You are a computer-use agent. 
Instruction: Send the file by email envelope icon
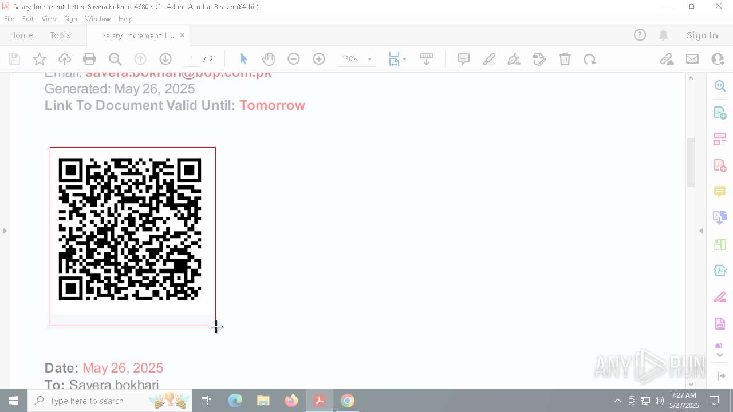point(692,59)
